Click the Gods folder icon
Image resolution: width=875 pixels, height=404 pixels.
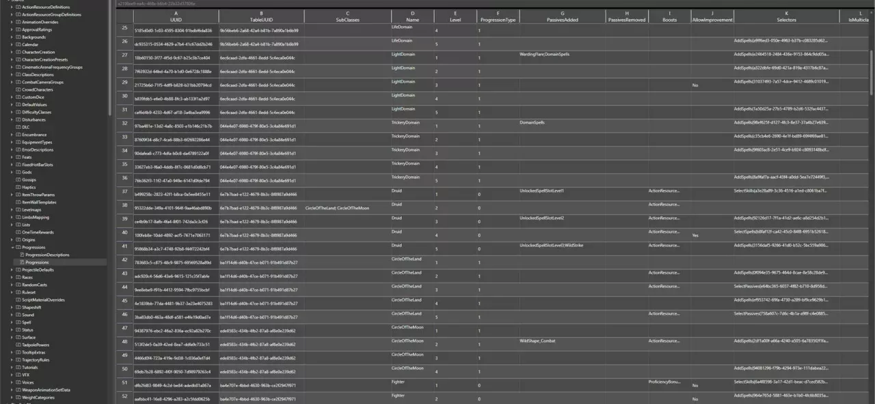click(x=18, y=172)
